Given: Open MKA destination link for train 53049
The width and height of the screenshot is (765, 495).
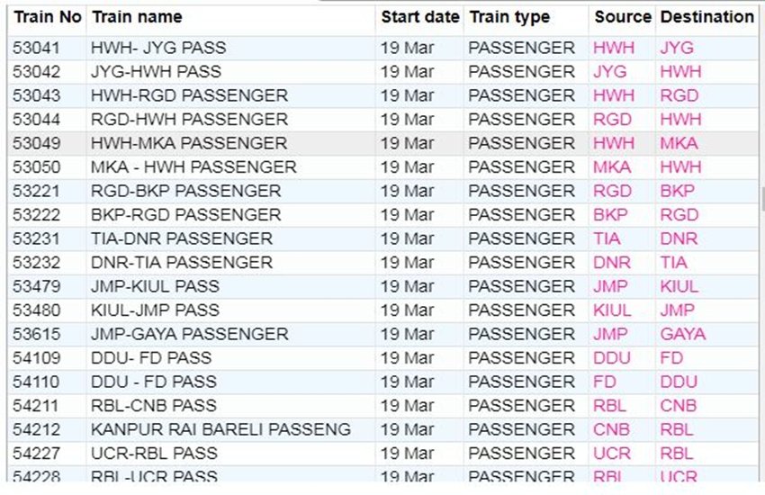Looking at the screenshot, I should 679,143.
